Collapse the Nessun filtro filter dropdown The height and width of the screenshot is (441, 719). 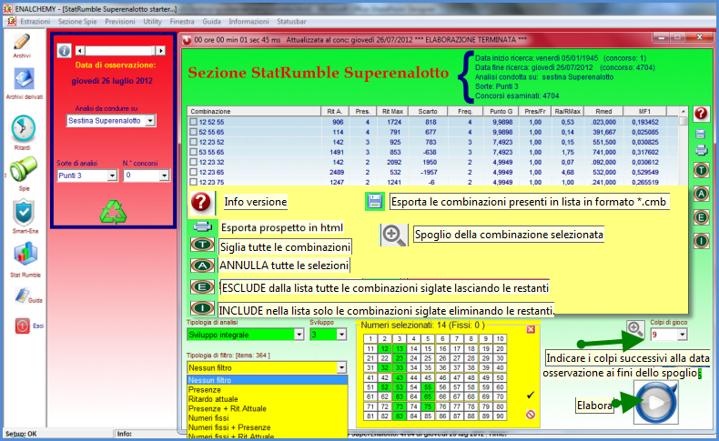[x=341, y=367]
